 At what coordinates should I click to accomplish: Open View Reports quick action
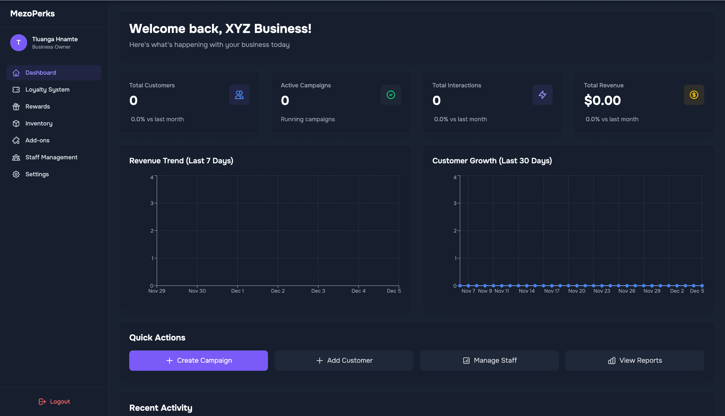coord(634,361)
